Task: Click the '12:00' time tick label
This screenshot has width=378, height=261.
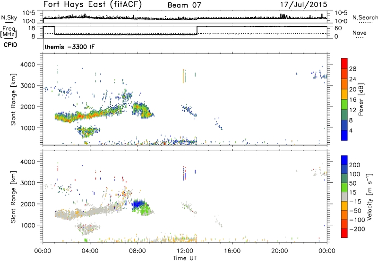Action: [x=185, y=251]
